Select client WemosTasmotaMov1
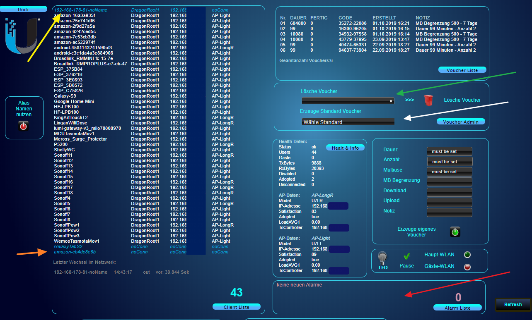 (77, 241)
